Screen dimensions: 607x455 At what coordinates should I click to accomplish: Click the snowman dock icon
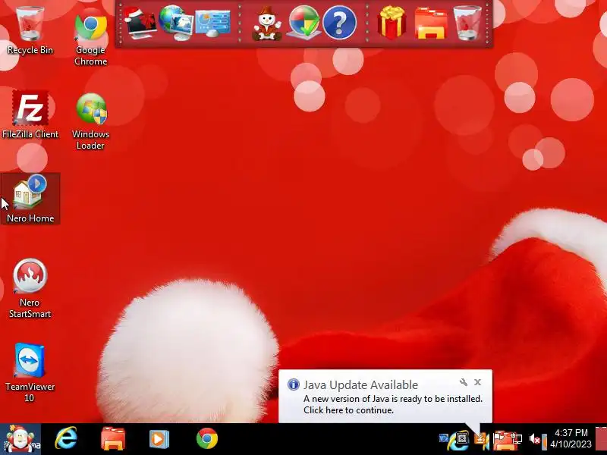coord(267,24)
